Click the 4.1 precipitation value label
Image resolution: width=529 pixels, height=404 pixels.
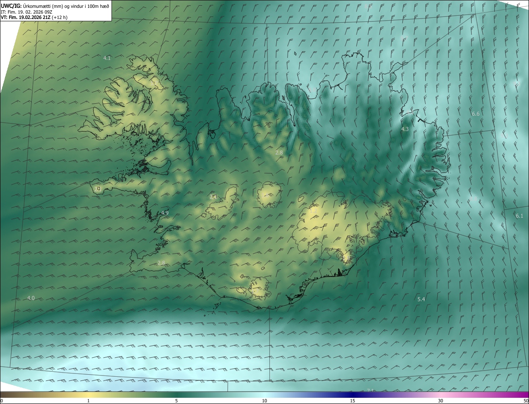[107, 58]
